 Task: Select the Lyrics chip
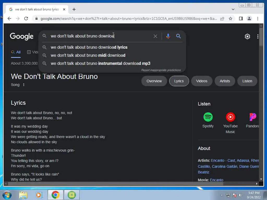(179, 81)
